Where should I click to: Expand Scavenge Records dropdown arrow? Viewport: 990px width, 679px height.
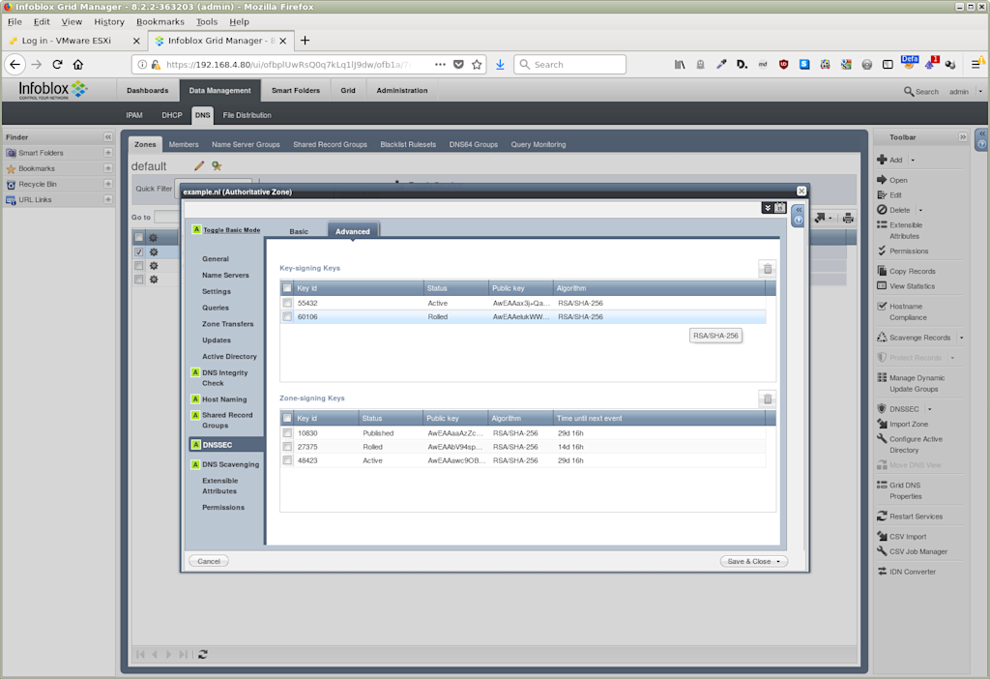(x=961, y=338)
